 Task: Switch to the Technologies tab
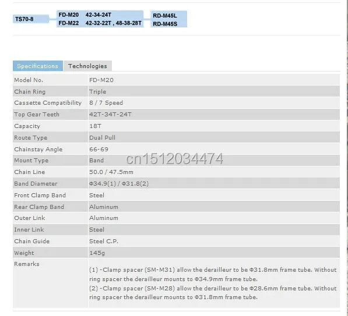(87, 66)
